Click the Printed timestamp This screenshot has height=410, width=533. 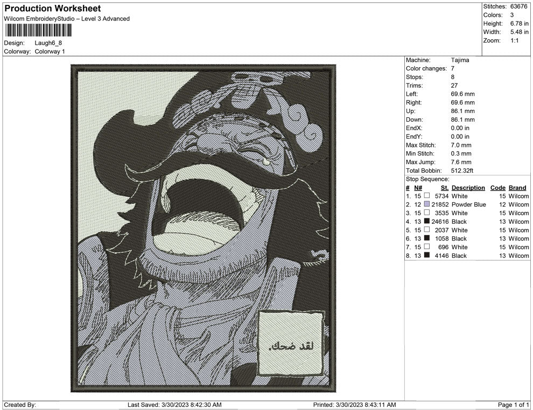click(x=355, y=405)
